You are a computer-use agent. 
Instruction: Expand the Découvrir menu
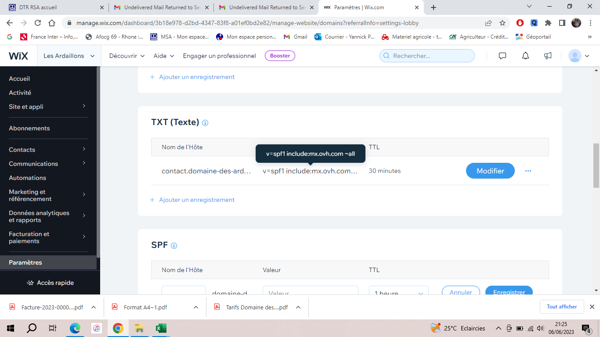click(127, 56)
